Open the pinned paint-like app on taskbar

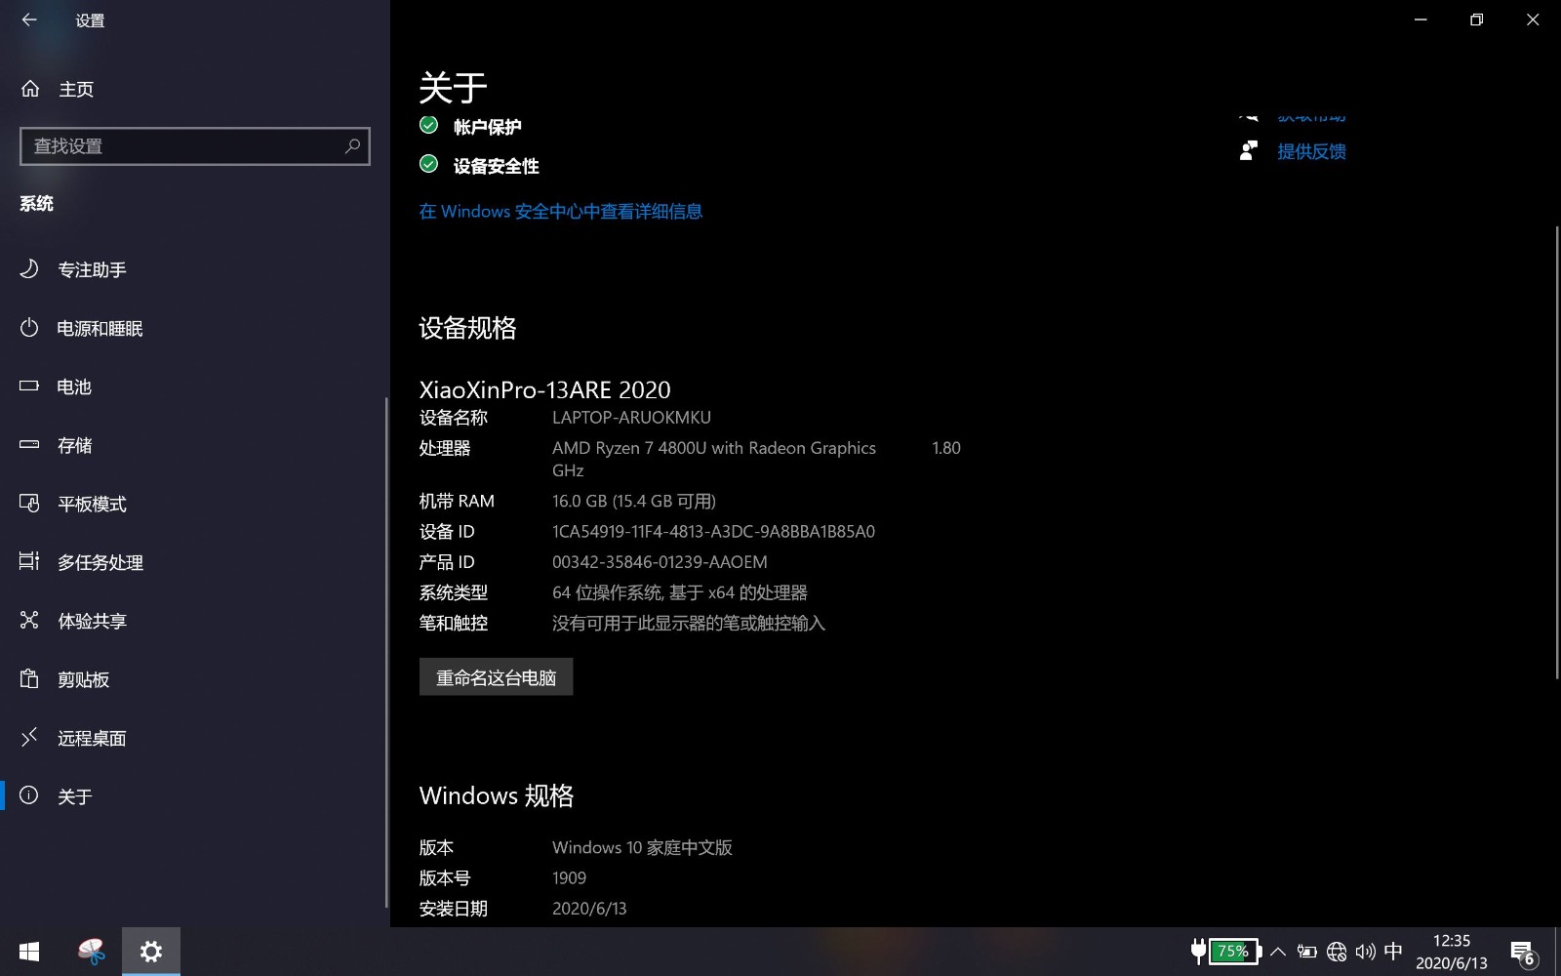point(91,952)
